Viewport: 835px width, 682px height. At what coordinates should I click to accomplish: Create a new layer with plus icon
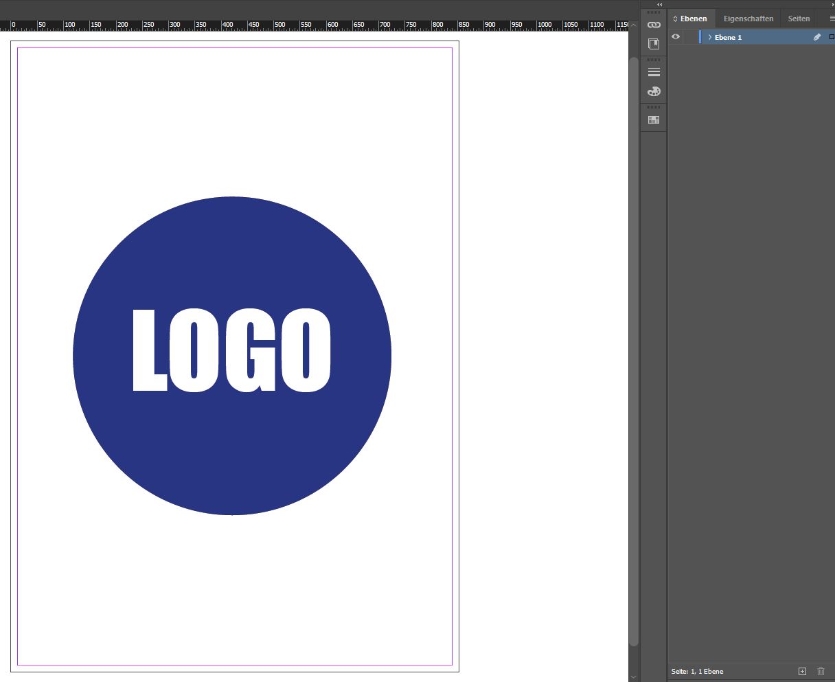point(802,671)
